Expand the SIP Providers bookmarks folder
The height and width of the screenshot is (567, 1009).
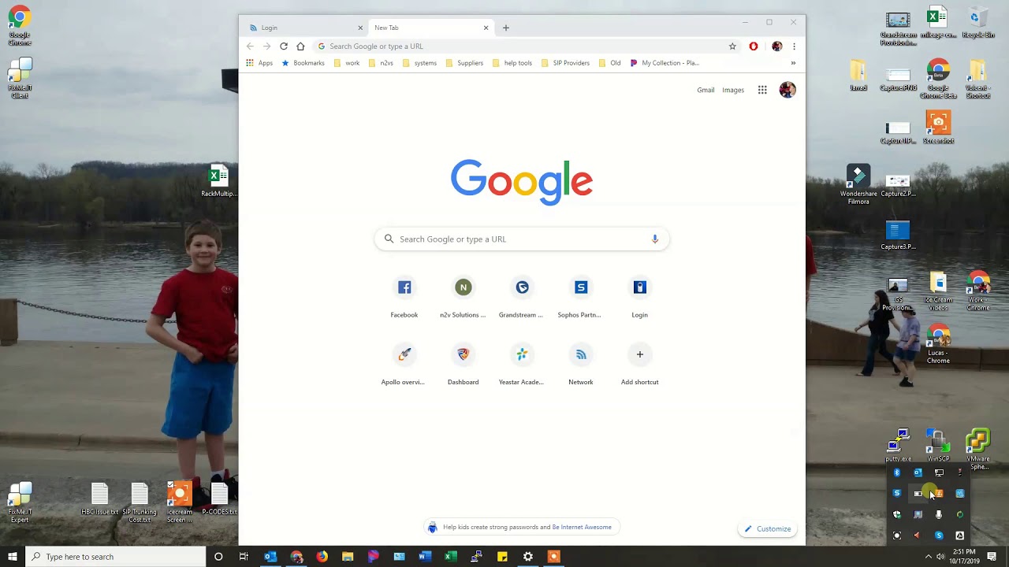click(x=565, y=63)
